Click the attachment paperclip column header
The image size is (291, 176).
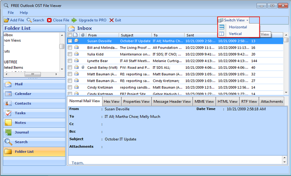(83, 35)
